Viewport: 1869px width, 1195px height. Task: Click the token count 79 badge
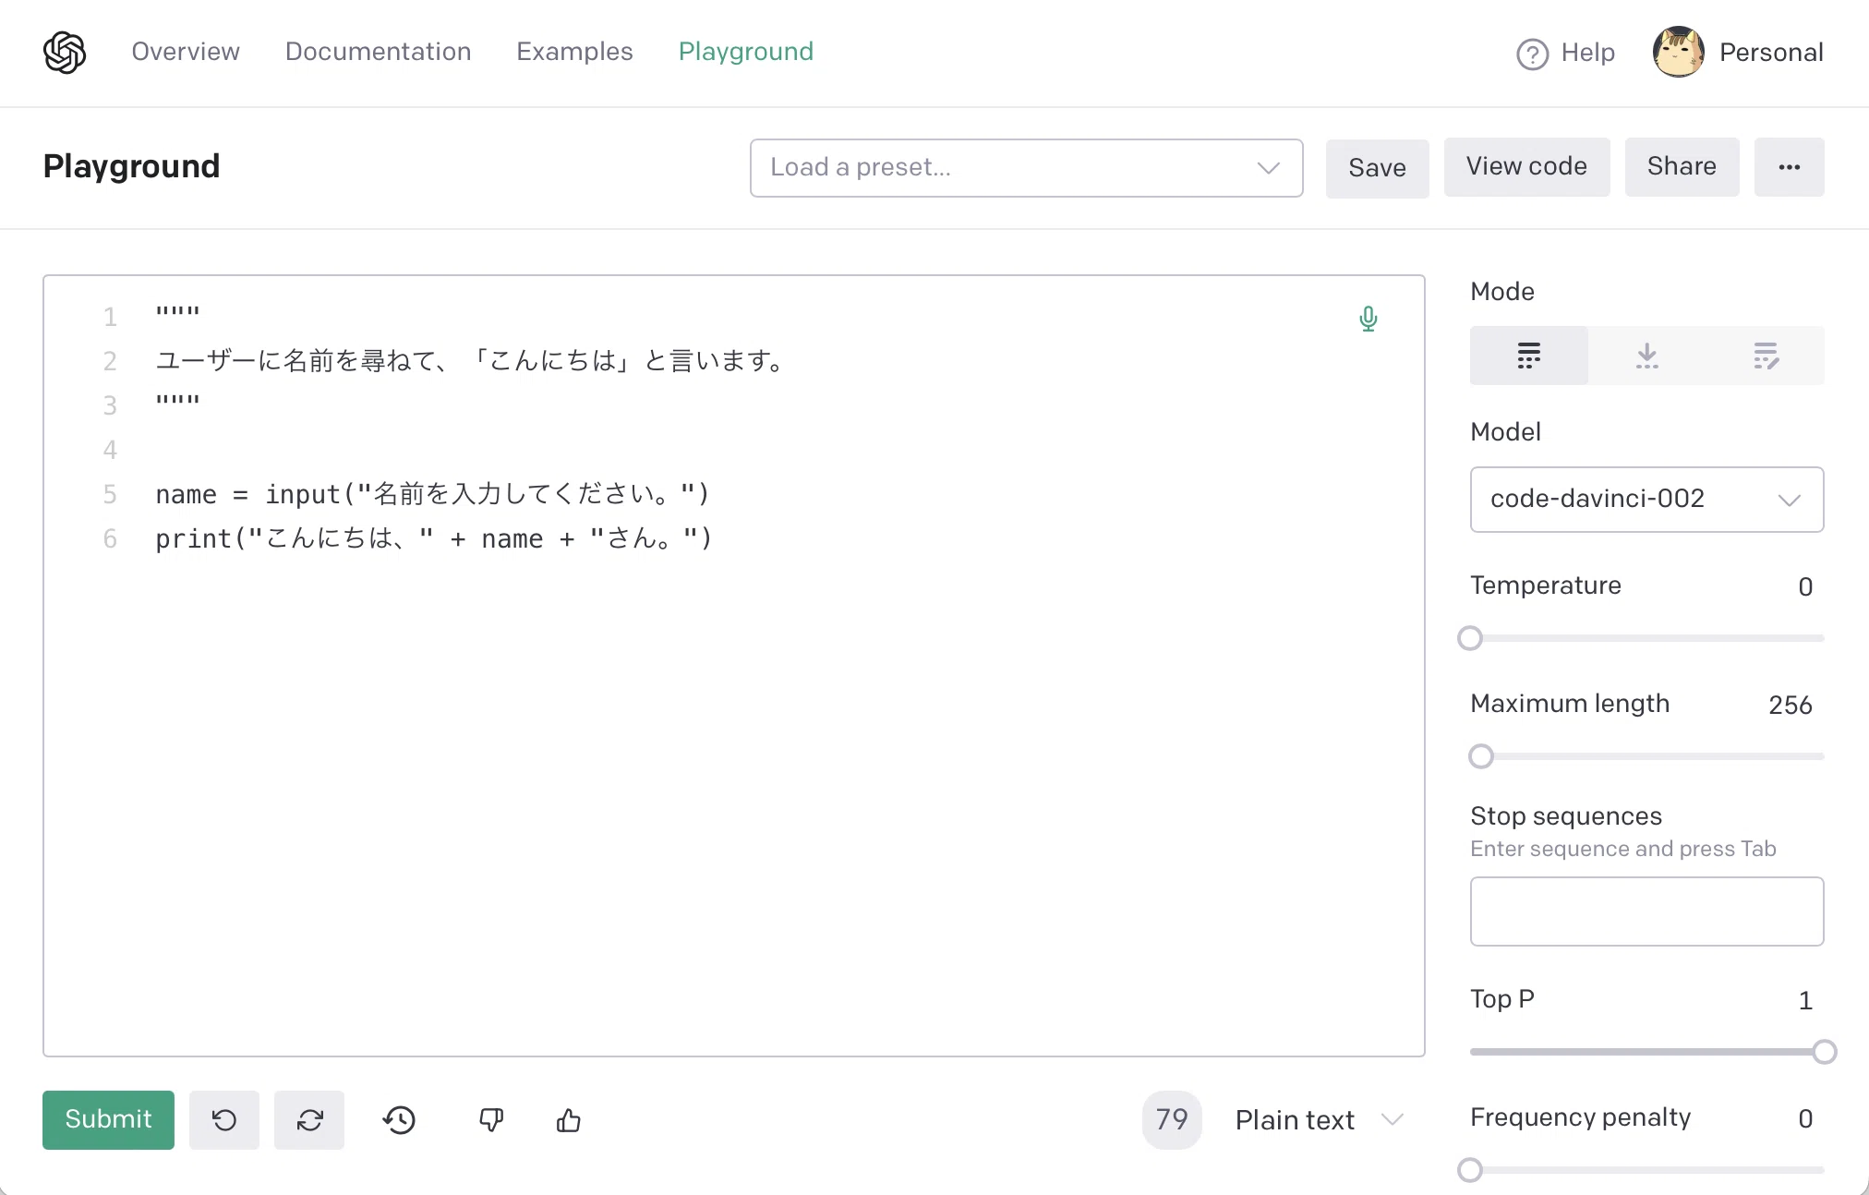pos(1172,1120)
